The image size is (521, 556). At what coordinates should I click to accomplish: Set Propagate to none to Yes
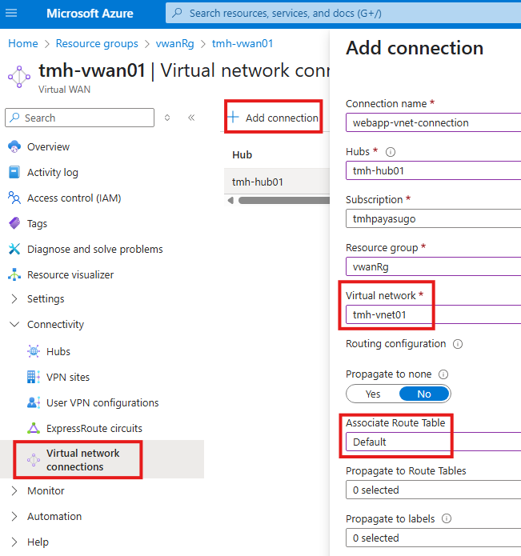[x=373, y=394]
